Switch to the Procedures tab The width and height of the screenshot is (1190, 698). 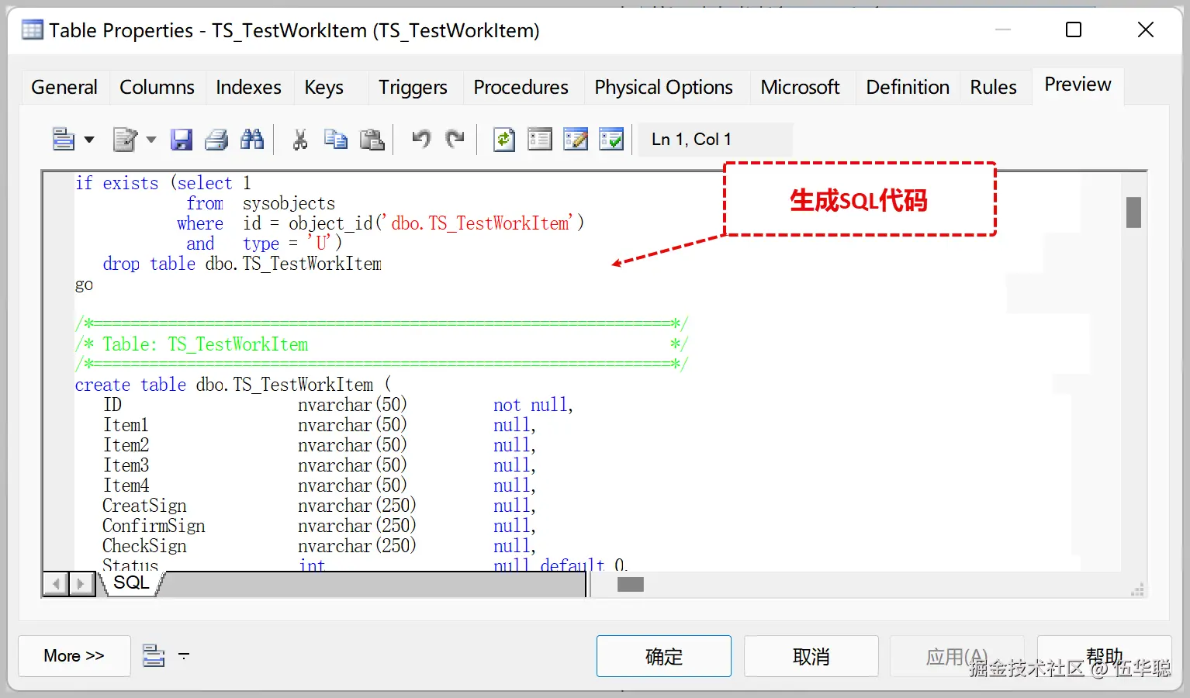coord(521,87)
